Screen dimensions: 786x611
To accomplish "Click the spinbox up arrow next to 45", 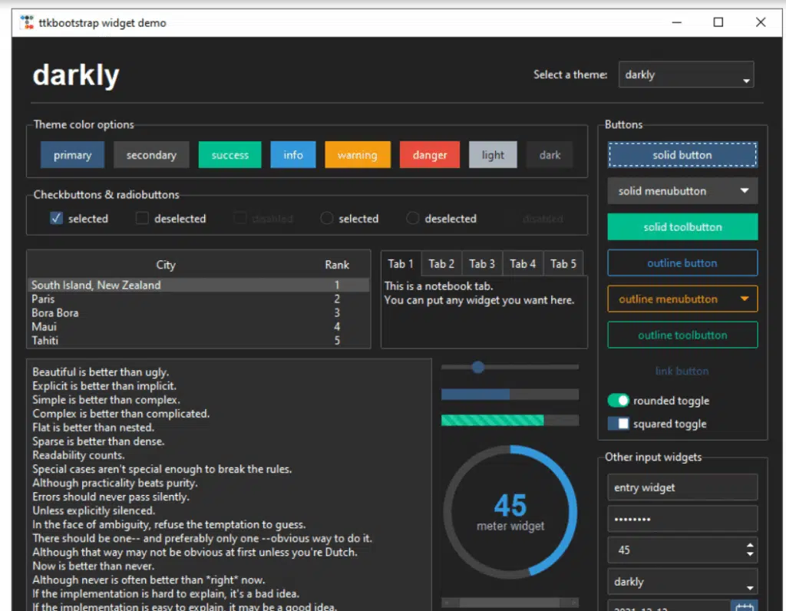I will (x=750, y=545).
